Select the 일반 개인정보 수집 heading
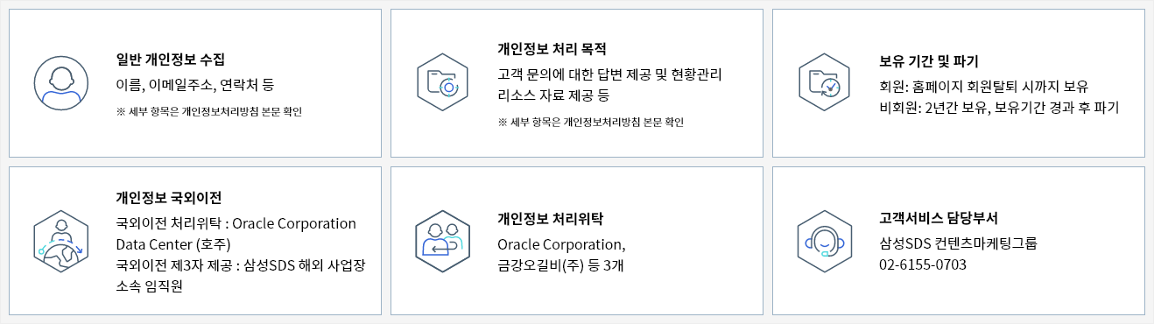This screenshot has height=324, width=1154. pyautogui.click(x=171, y=60)
